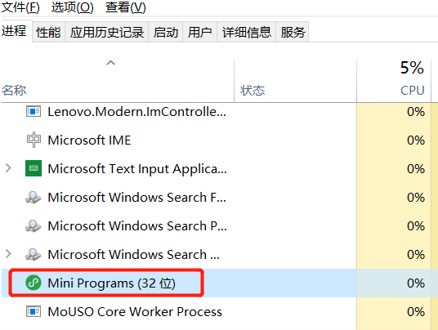Switch to the 应用历史记录 tab

pyautogui.click(x=107, y=32)
